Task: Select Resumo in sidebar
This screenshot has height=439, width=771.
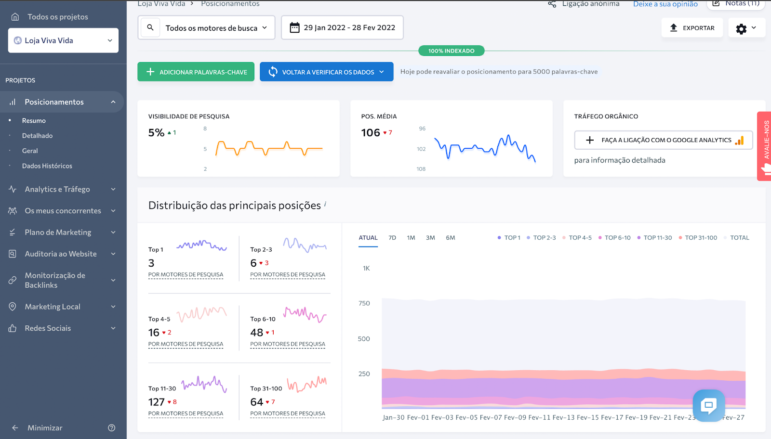Action: click(34, 121)
